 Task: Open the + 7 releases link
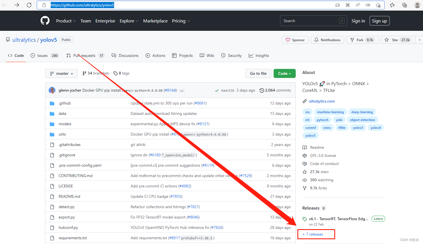click(x=313, y=234)
